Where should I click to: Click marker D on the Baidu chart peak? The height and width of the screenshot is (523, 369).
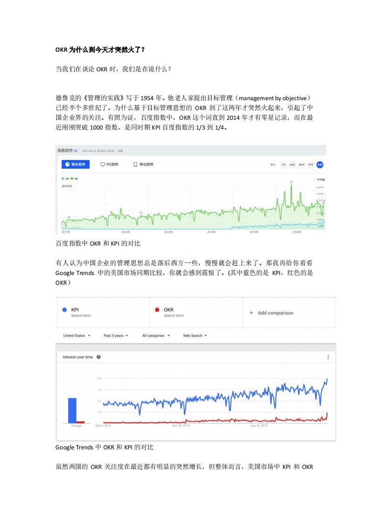291,182
